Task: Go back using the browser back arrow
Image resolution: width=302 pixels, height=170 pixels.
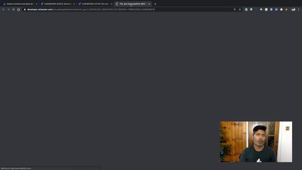Action: pos(3,9)
